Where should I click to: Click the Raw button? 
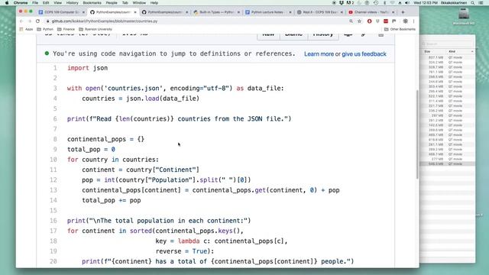[268, 36]
